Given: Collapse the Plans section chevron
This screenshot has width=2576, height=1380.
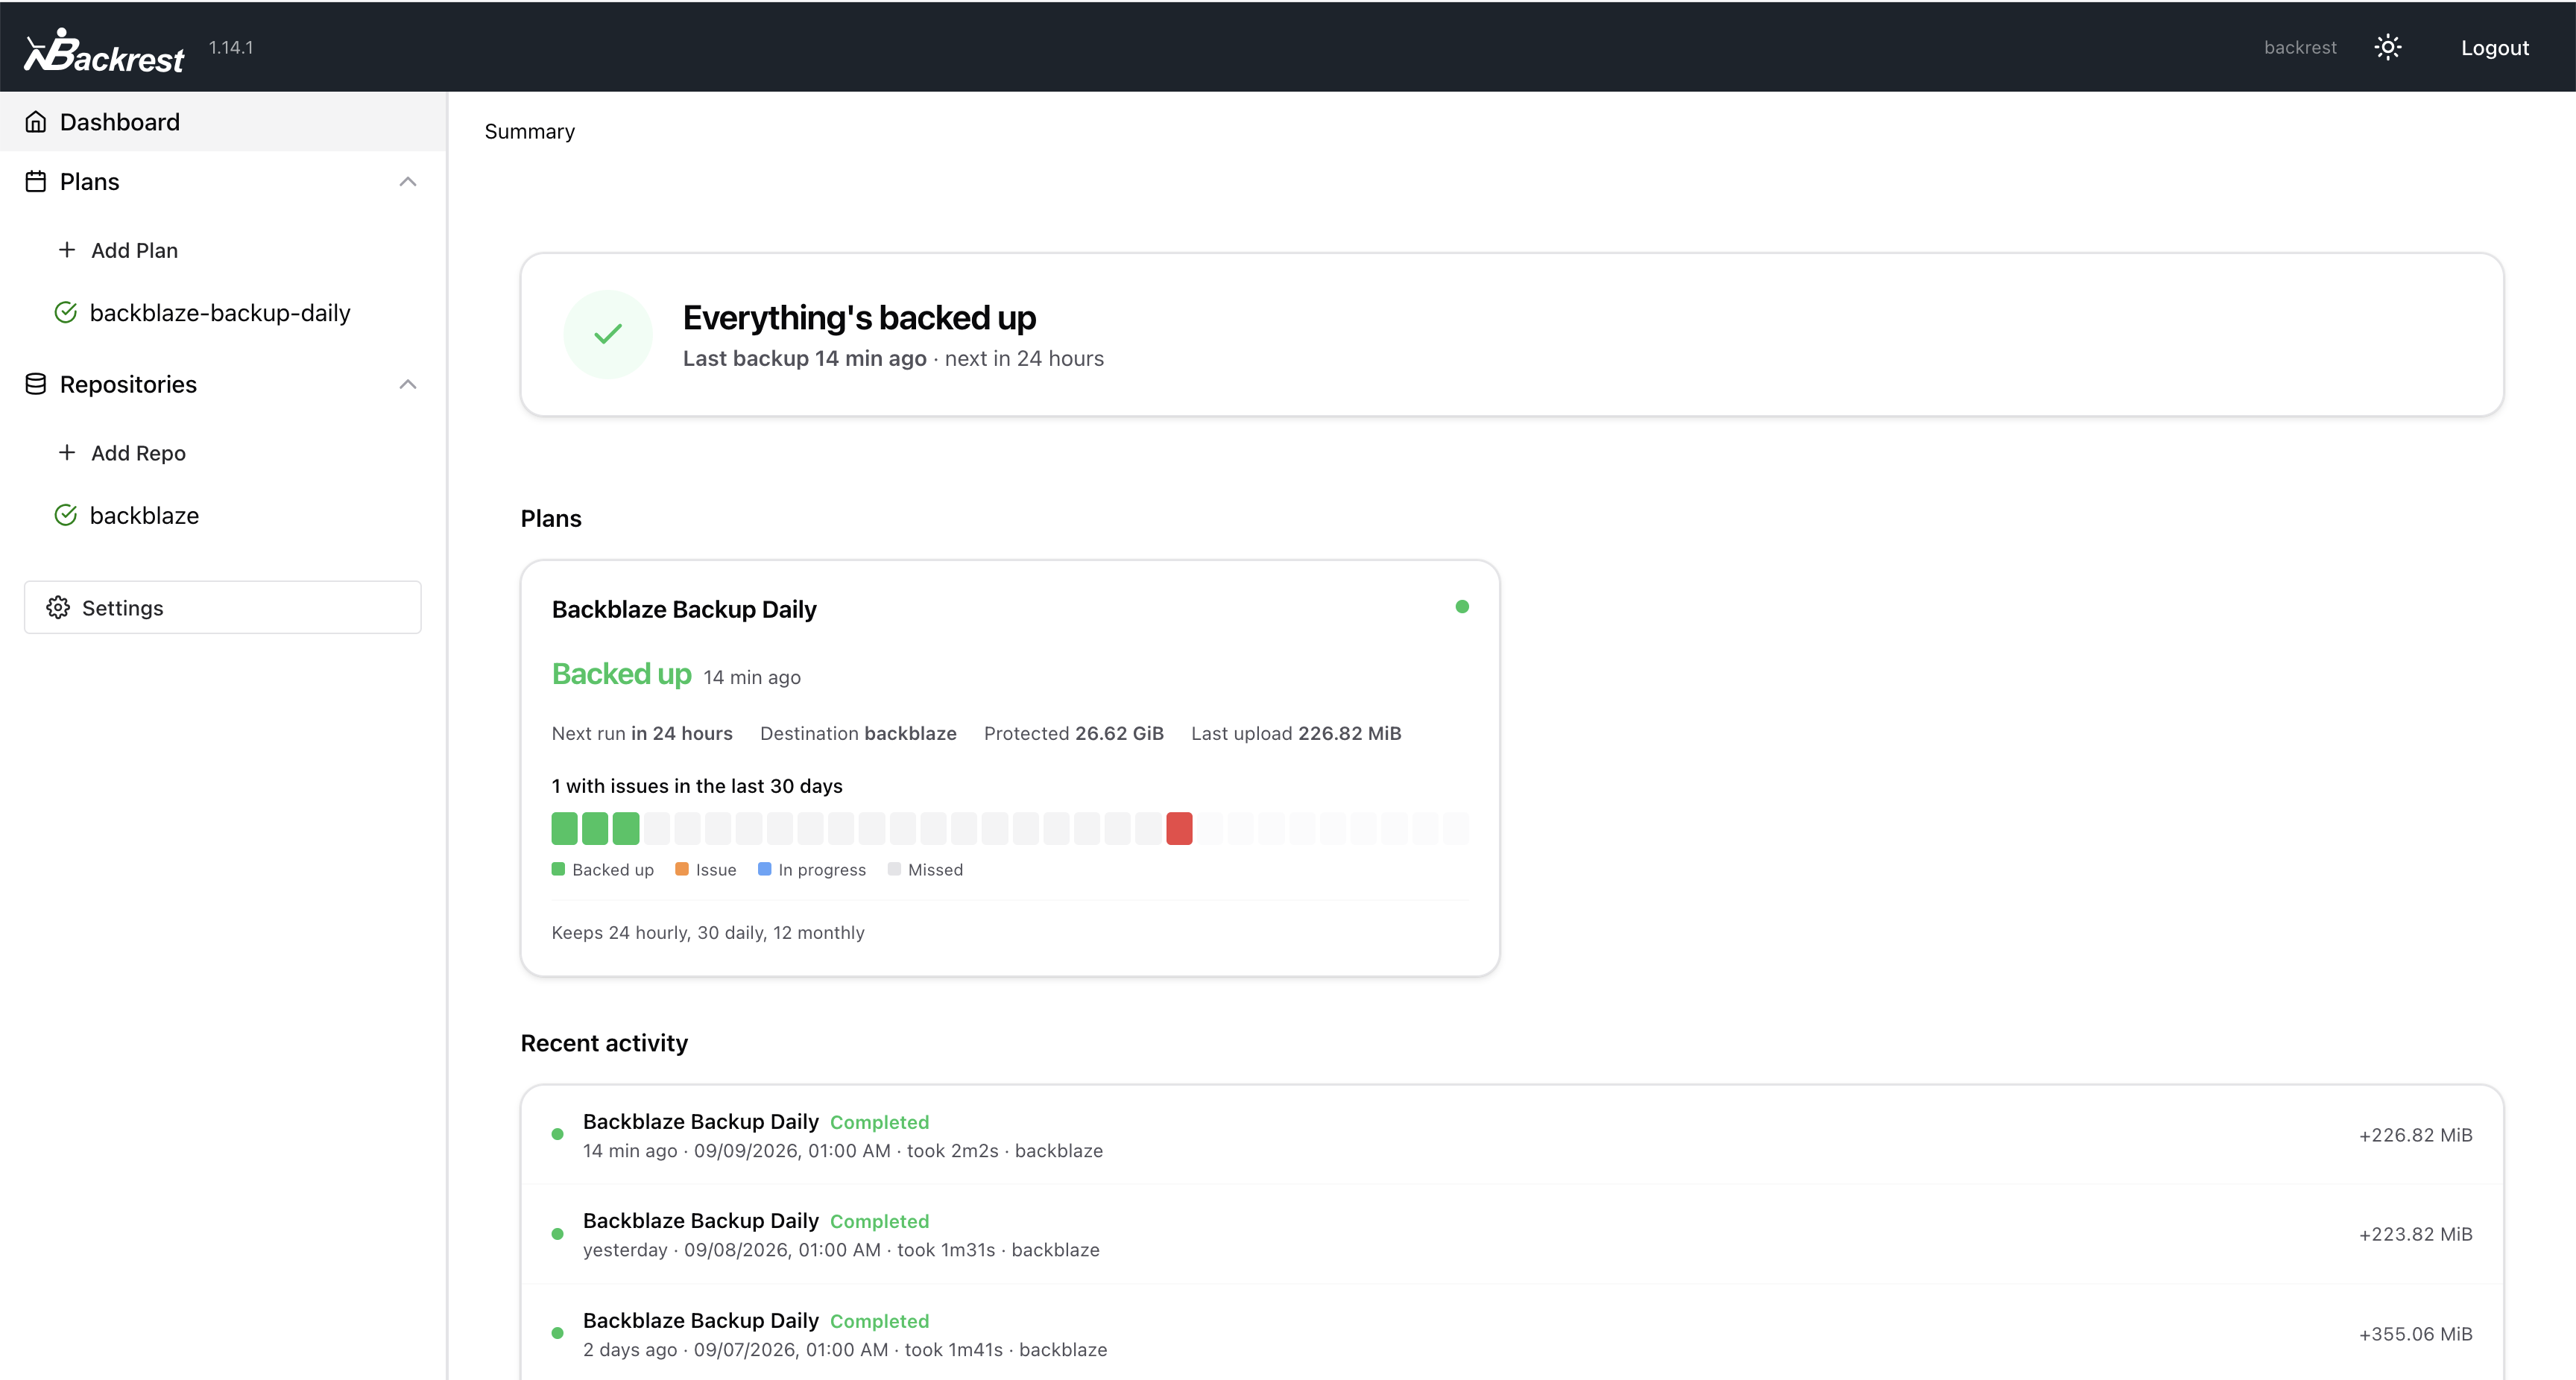Looking at the screenshot, I should click(x=408, y=181).
